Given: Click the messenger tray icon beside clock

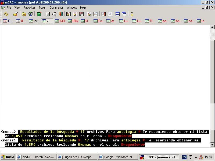Looking at the screenshot, I should [201, 157].
